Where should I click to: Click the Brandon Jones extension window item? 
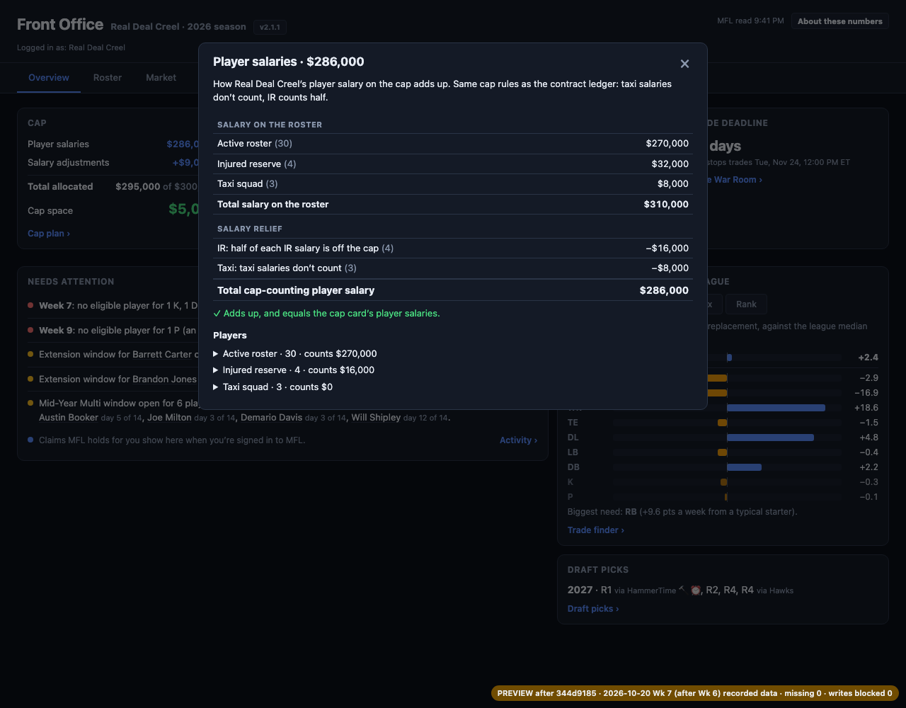point(113,379)
